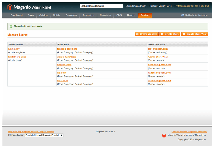Open the Multi Store Sites website link
The height and width of the screenshot is (148, 214).
pyautogui.click(x=17, y=57)
